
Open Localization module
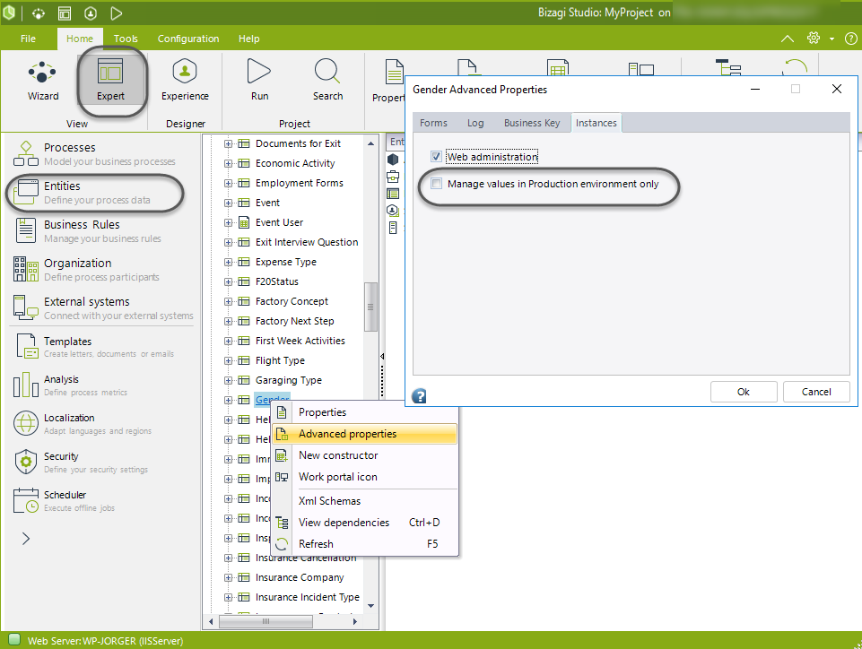[x=83, y=423]
